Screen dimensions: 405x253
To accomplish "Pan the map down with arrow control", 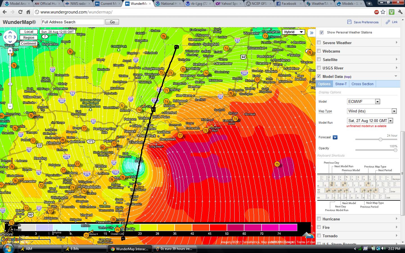I will (x=10, y=42).
